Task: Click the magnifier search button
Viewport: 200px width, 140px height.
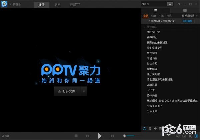Action: pos(170,4)
